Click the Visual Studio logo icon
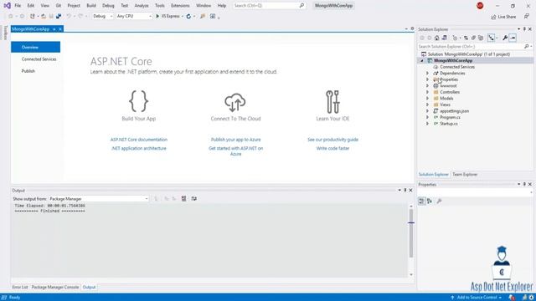This screenshot has width=536, height=301. [x=7, y=6]
